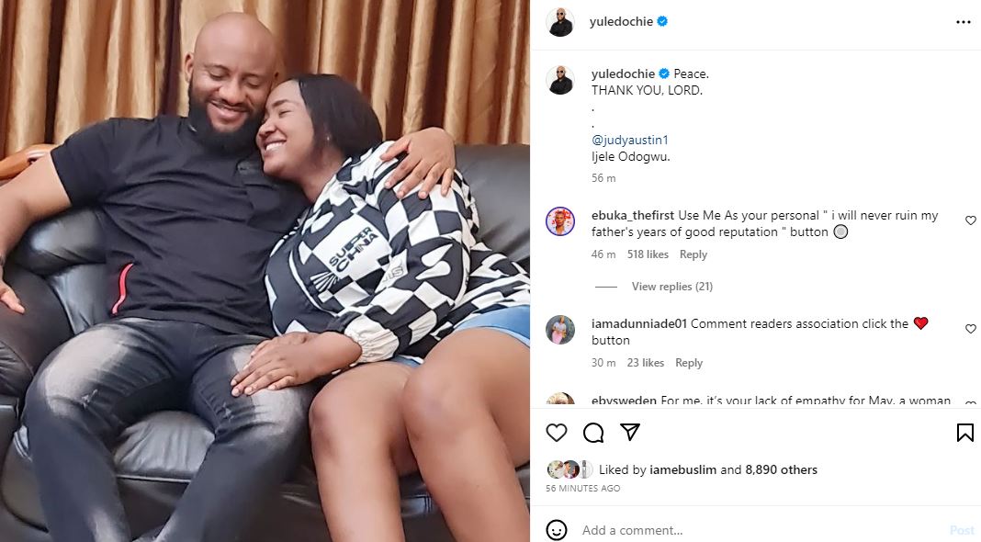
Task: Open emoji picker in comment box
Action: tap(557, 530)
